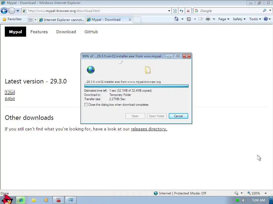Click the magnifier Search icon
Screen dimensions: 273x204
[265, 11]
